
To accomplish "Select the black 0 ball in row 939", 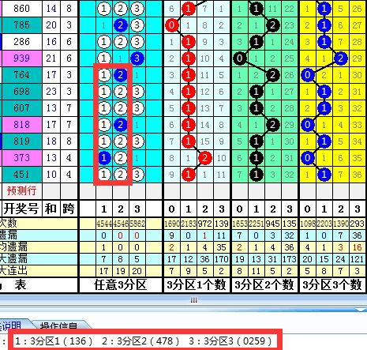I will [x=239, y=58].
